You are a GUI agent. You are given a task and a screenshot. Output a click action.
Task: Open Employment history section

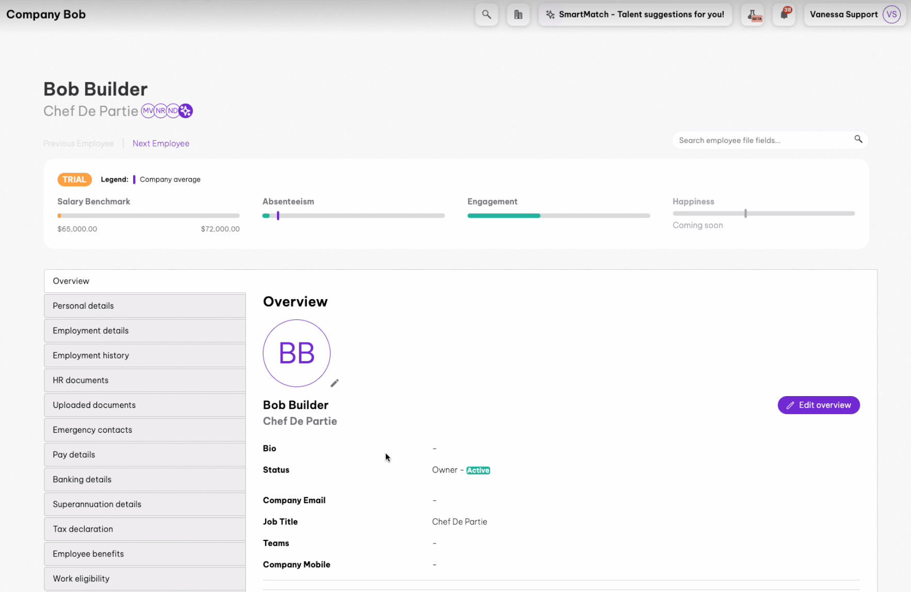(x=145, y=355)
